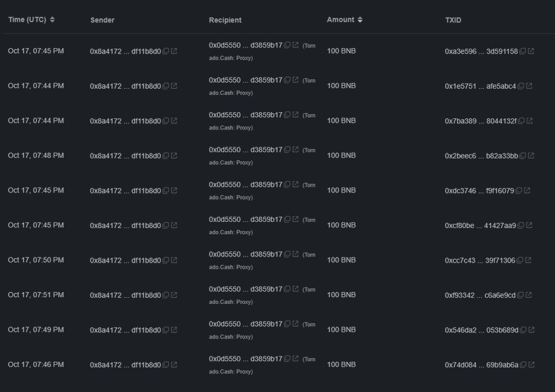Copy TXID 0xf93342 to clipboard
Screen dimensions: 555x392
tap(520, 295)
